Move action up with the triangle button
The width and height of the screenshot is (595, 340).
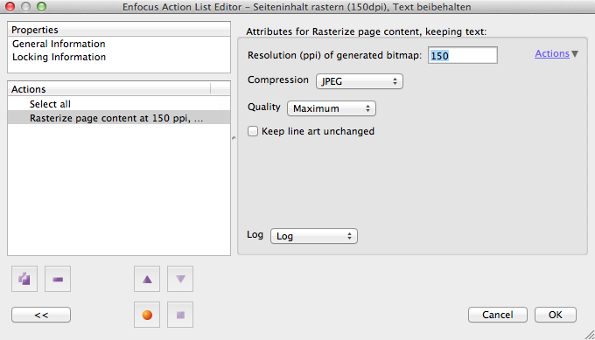tap(147, 279)
